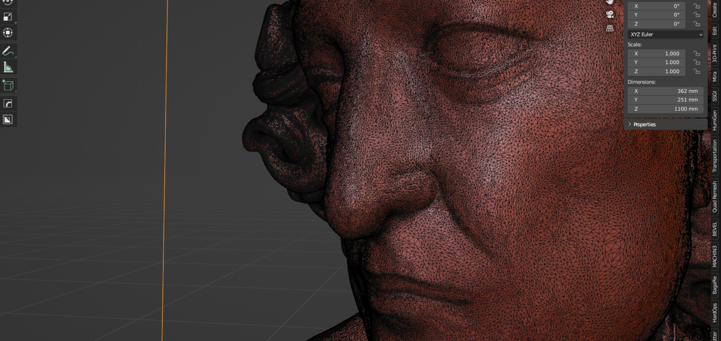Toggle camera view with the camera icon
Screen dimensions: 721x341
[x=610, y=14]
